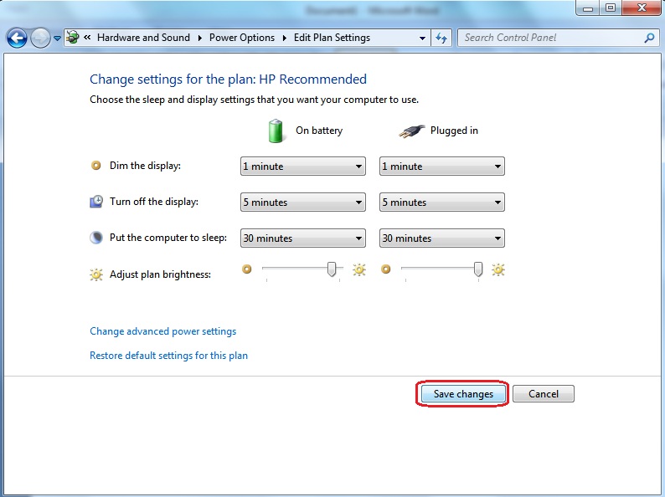Go to Hardware and Sound in breadcrumb
Viewport: 665px width, 497px height.
click(x=143, y=38)
